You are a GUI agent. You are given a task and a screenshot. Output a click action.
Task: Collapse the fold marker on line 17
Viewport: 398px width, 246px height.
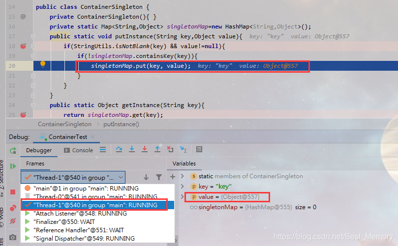pyautogui.click(x=33, y=36)
